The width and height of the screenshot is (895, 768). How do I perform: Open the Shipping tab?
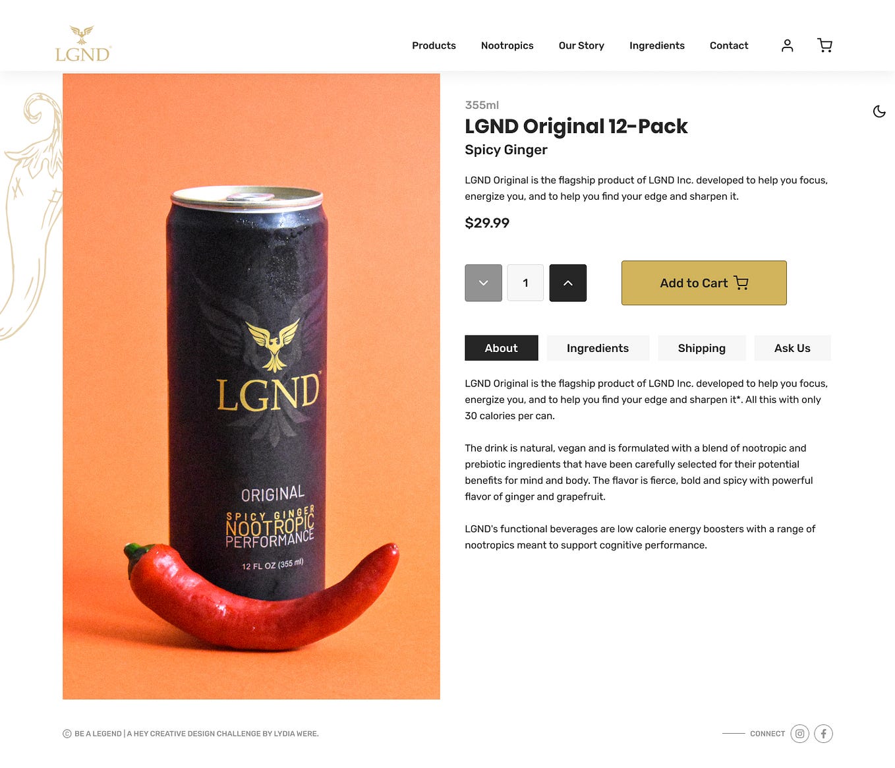point(702,348)
